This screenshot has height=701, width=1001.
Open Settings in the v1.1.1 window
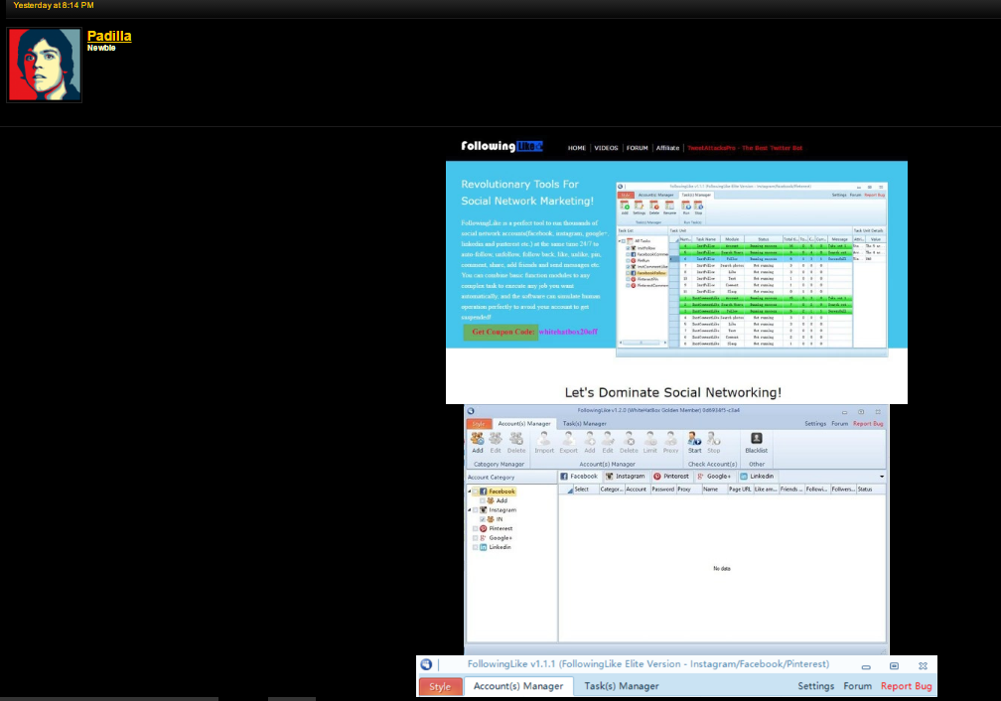point(816,686)
